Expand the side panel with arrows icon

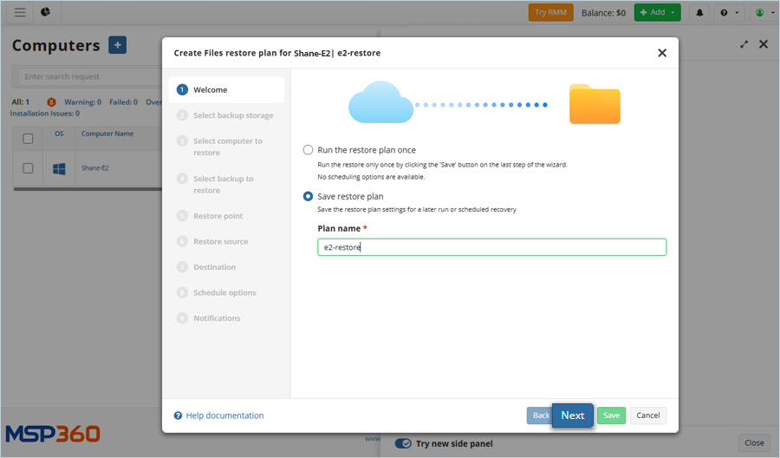coord(744,44)
